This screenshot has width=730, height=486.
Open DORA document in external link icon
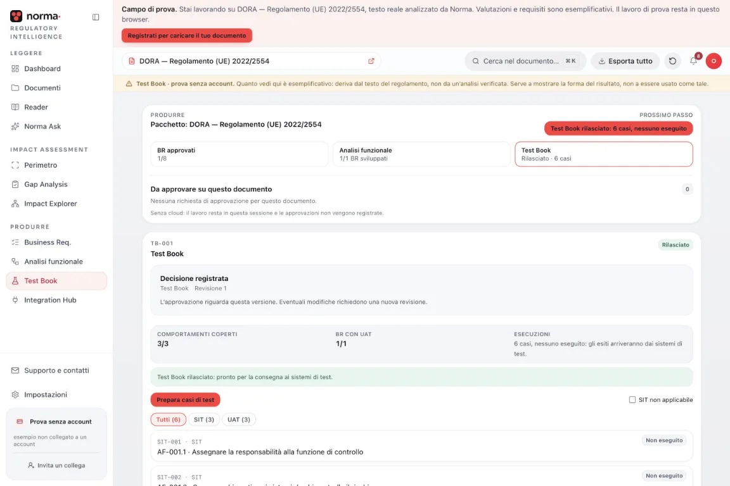pos(371,61)
